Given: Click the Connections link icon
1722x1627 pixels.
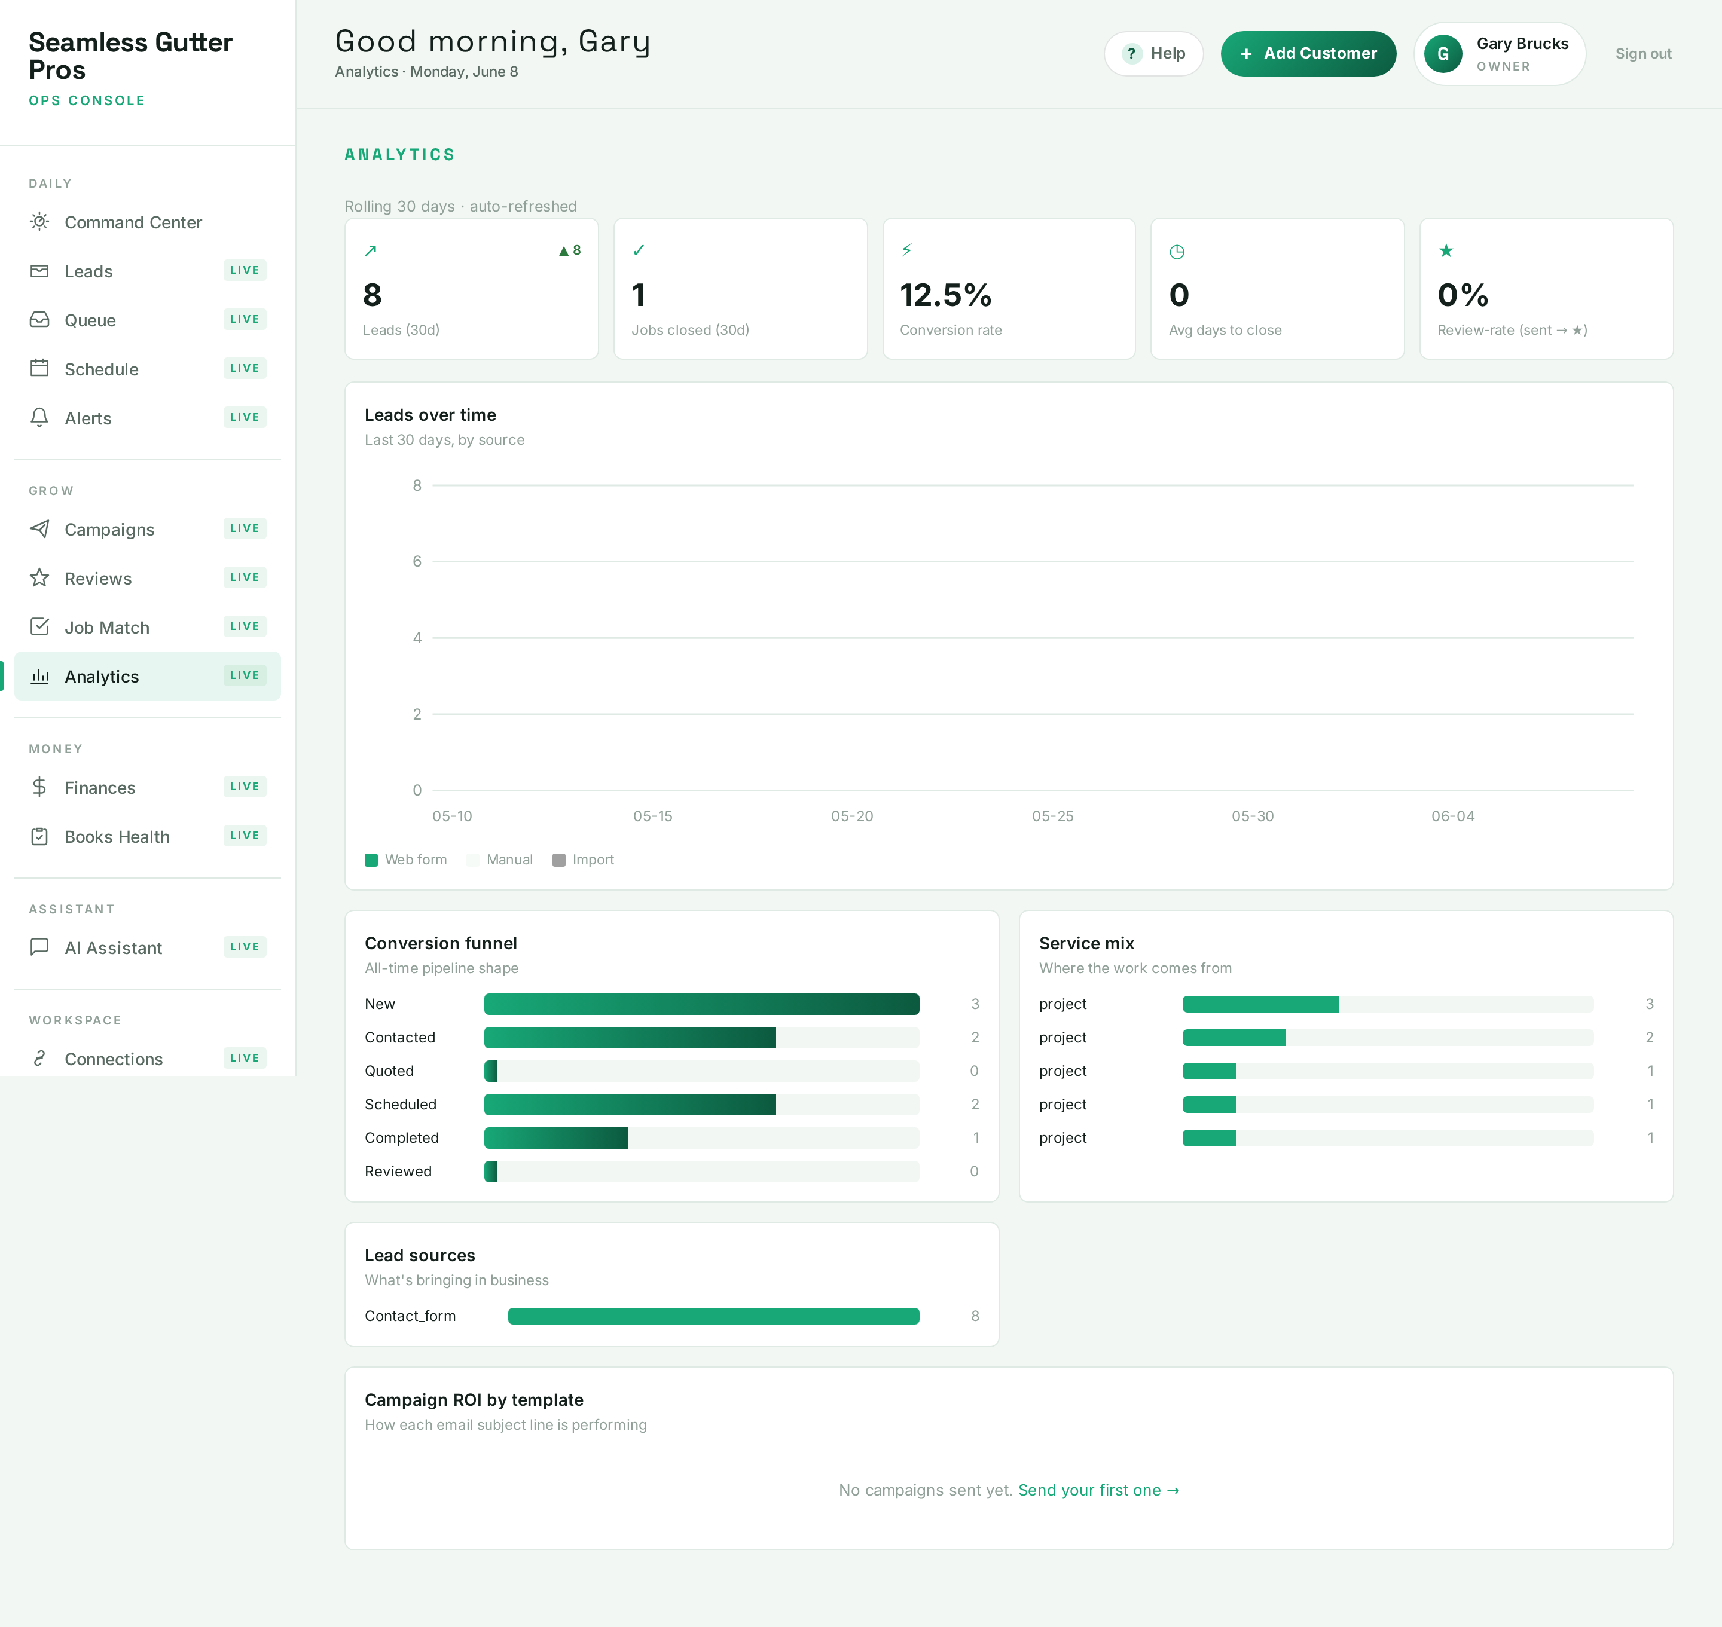Looking at the screenshot, I should pos(39,1058).
